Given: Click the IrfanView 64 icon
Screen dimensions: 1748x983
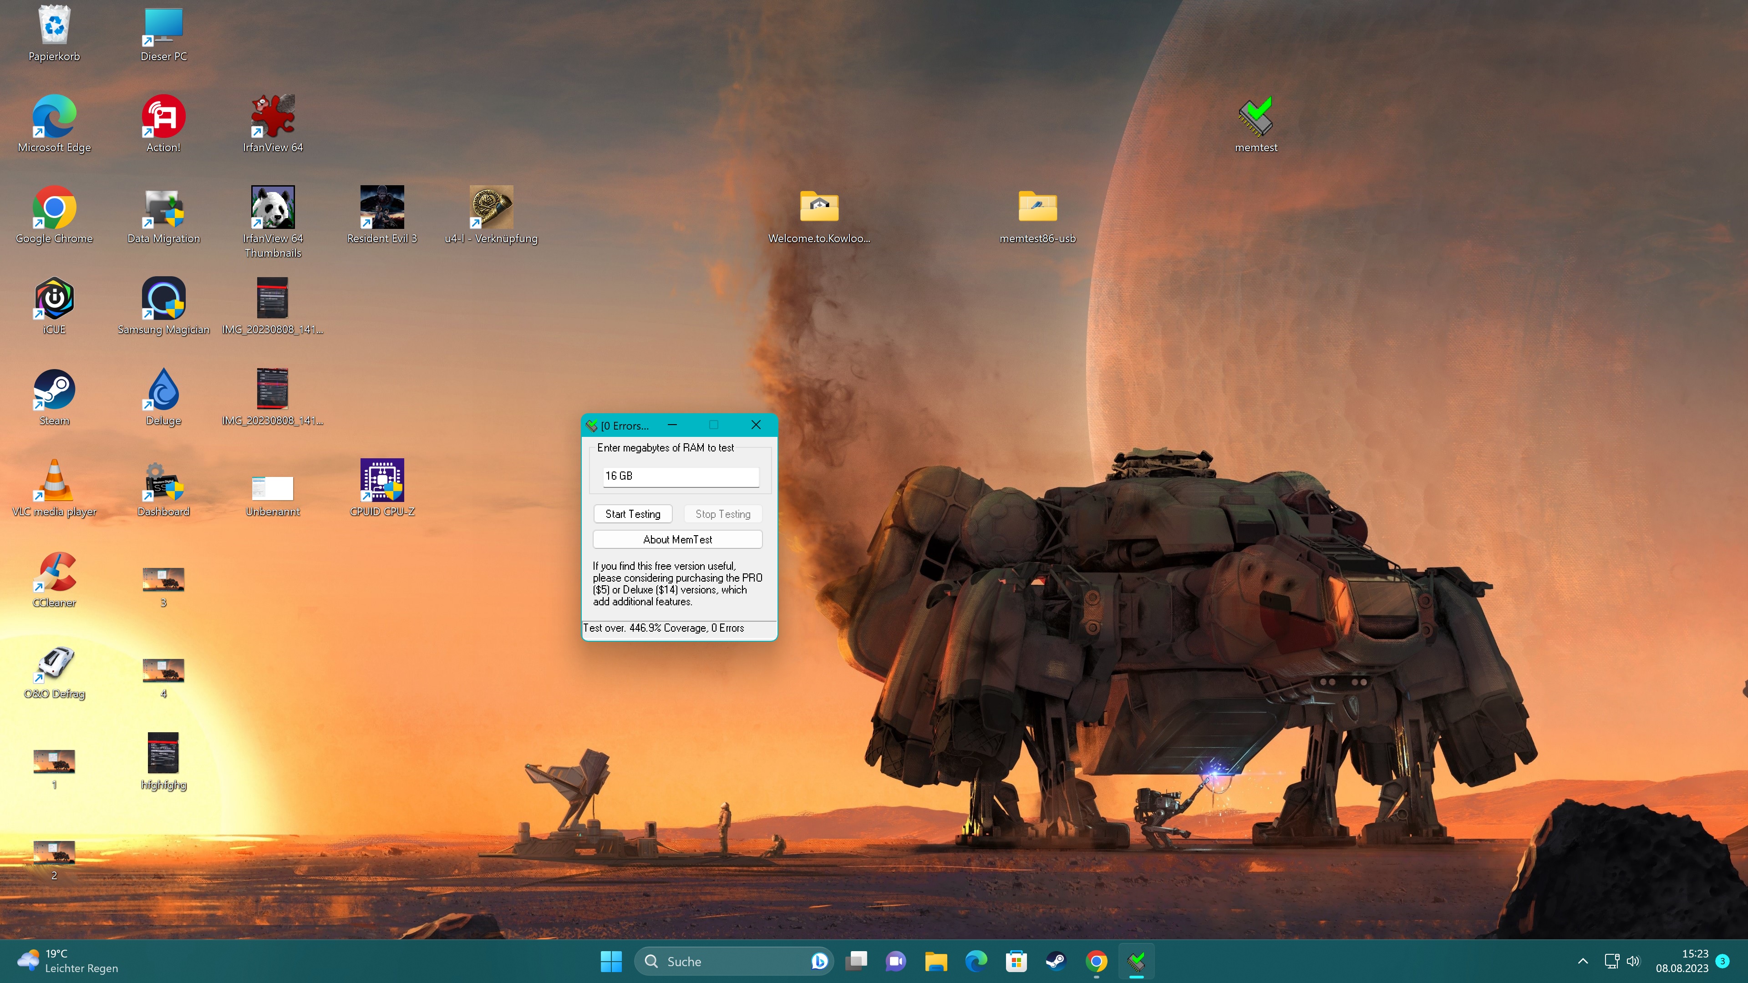Looking at the screenshot, I should coord(273,117).
